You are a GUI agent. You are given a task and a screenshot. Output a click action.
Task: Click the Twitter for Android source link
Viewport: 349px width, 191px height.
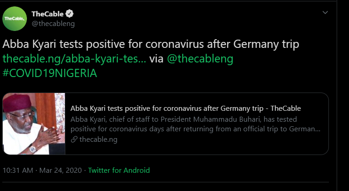(119, 170)
